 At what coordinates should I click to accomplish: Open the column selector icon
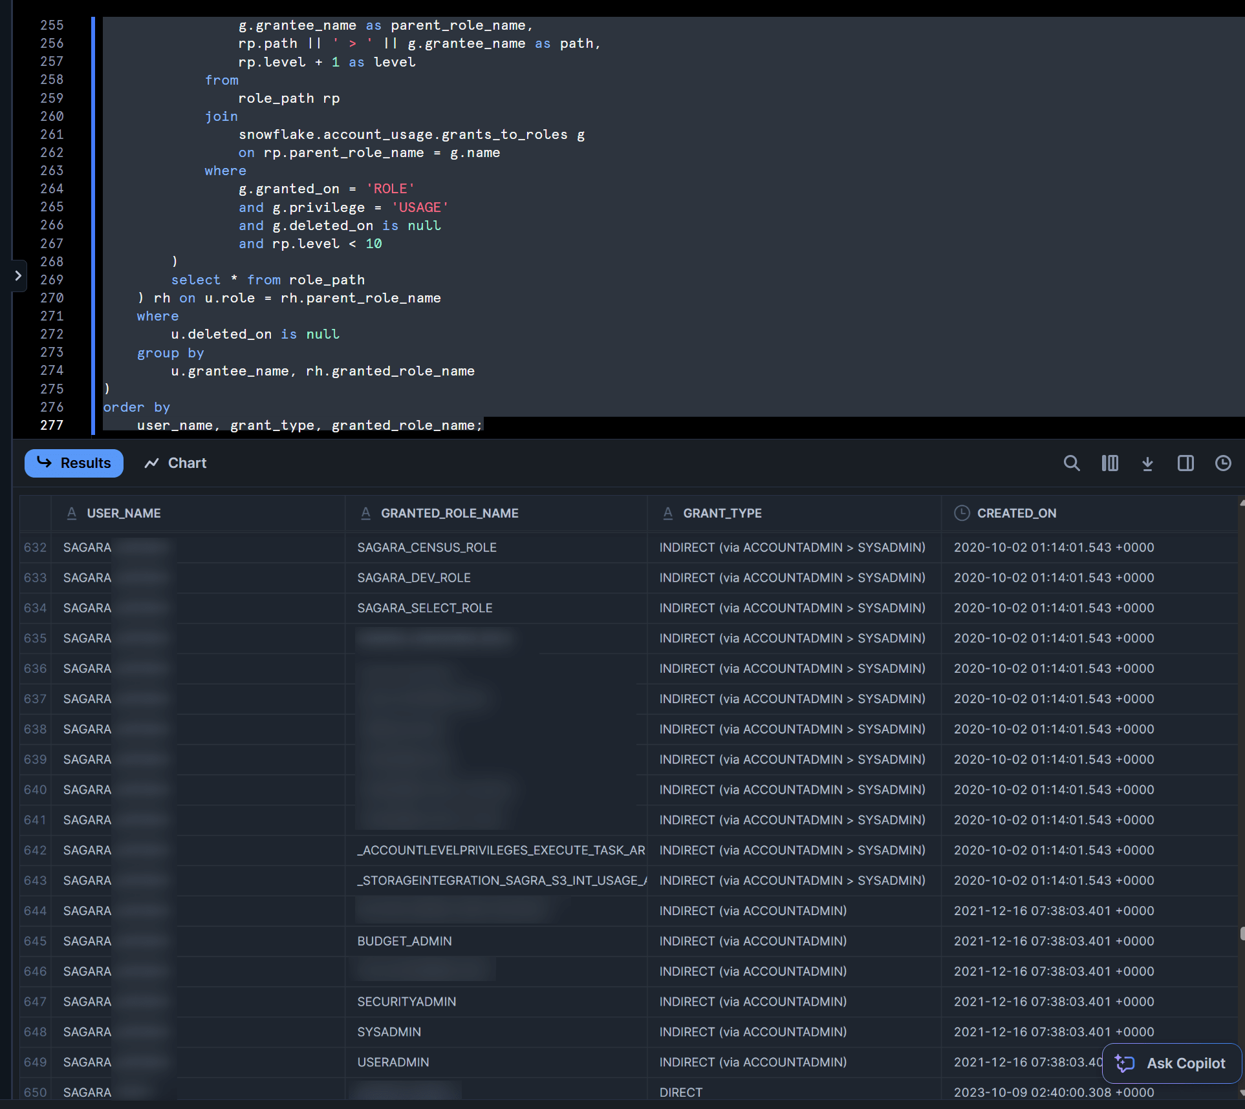[1110, 463]
